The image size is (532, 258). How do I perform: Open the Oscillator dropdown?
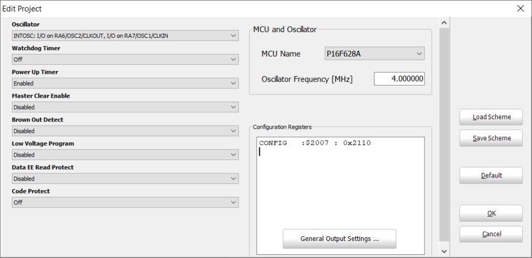[125, 36]
